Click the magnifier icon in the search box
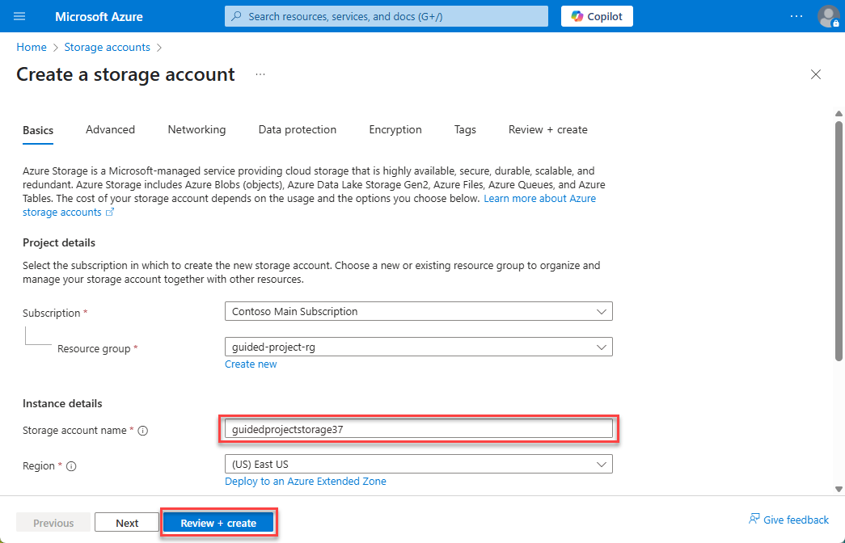The image size is (845, 543). (236, 16)
